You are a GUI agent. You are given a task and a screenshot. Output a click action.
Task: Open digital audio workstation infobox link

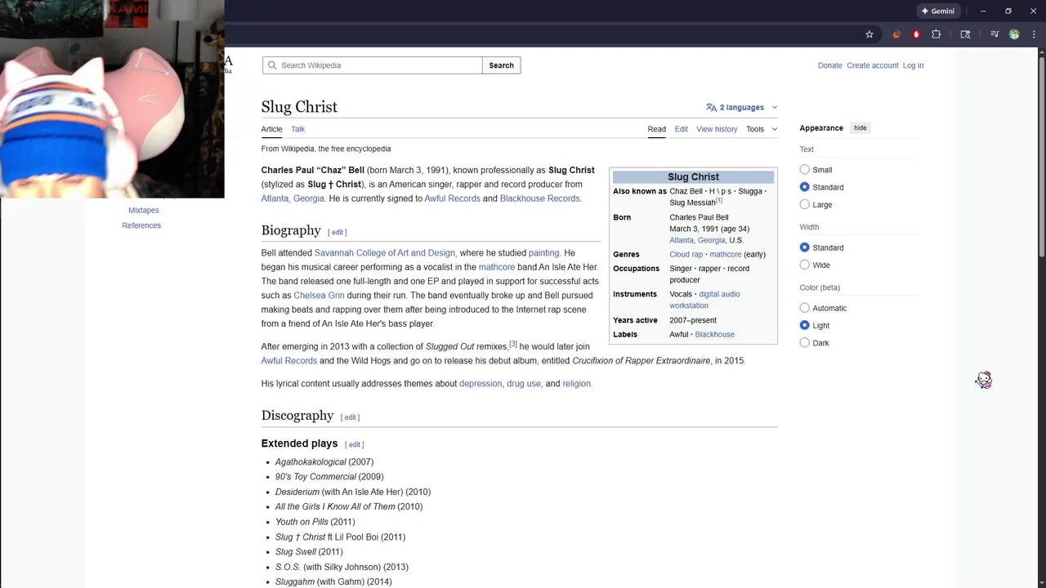(x=704, y=300)
